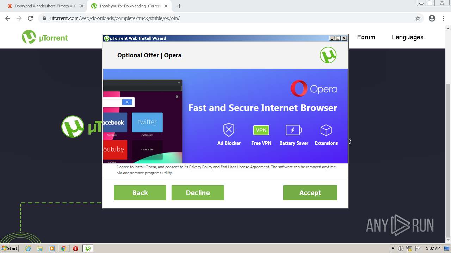Switch to Download Wondershare Filmora tab

[x=46, y=6]
